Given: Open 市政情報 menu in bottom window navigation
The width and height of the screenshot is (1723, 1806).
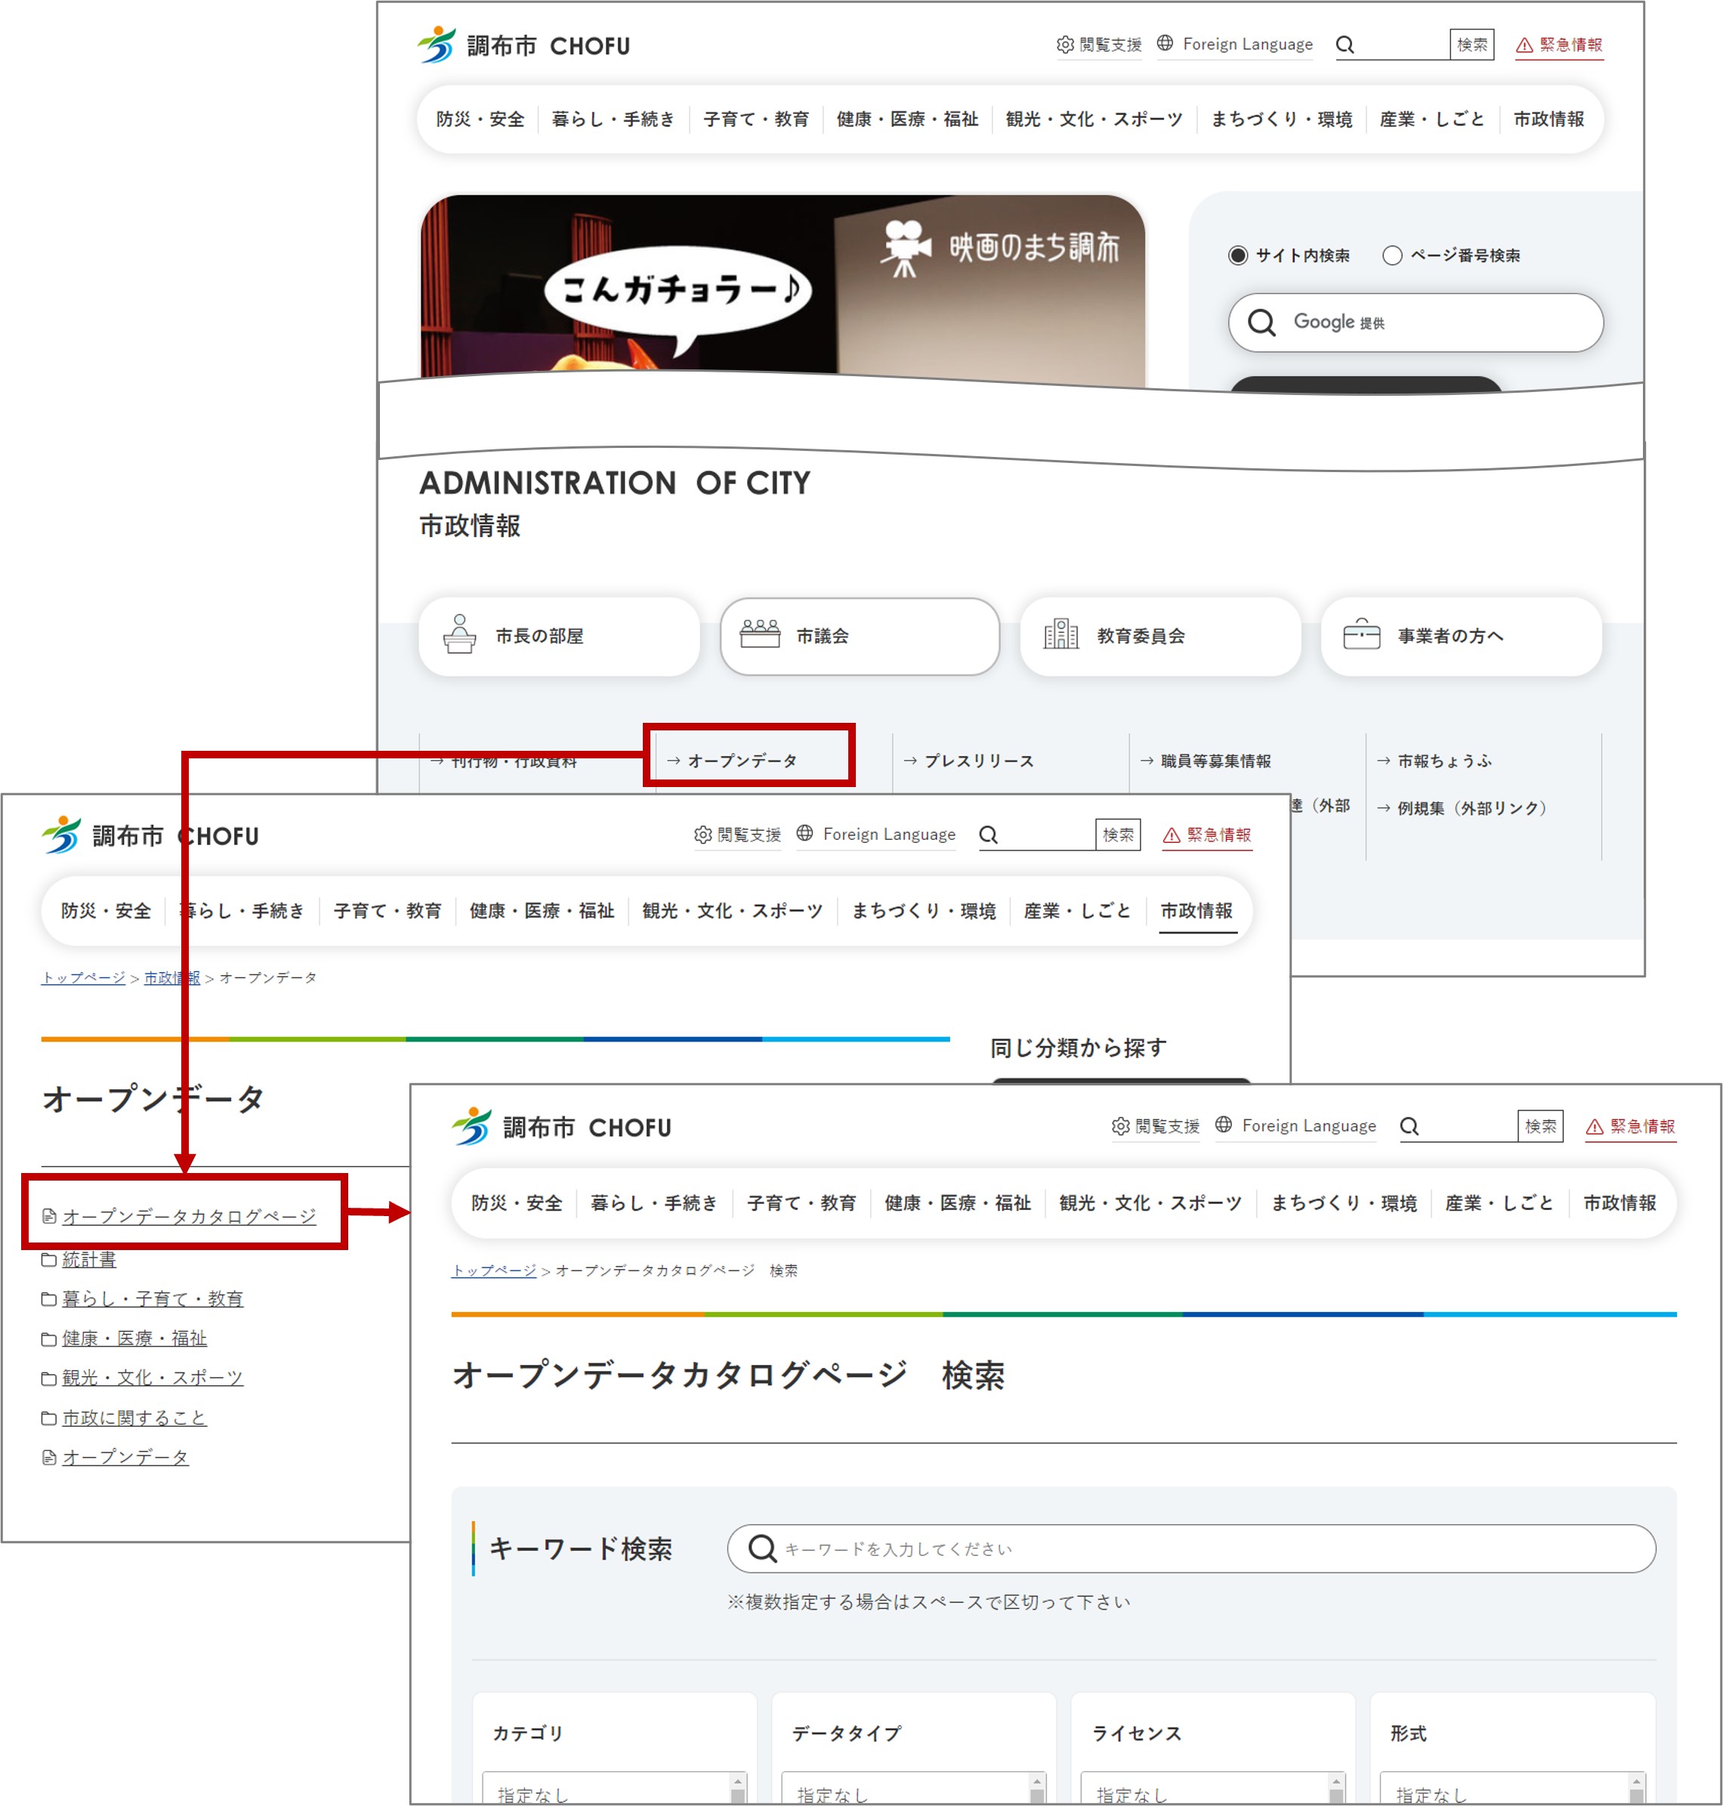Looking at the screenshot, I should 1620,1202.
